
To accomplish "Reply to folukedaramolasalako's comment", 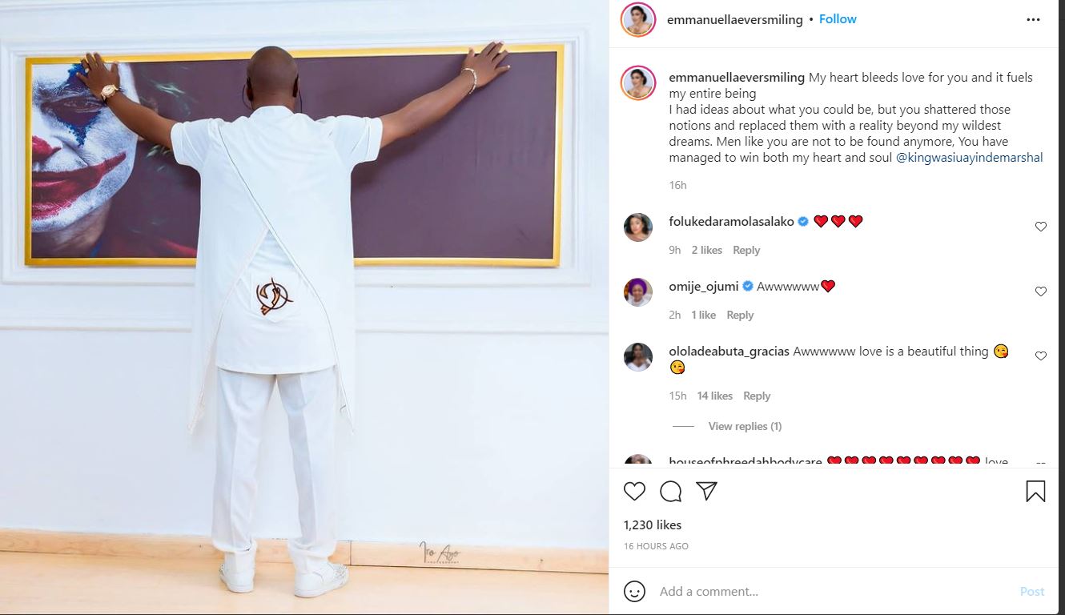I will point(746,250).
